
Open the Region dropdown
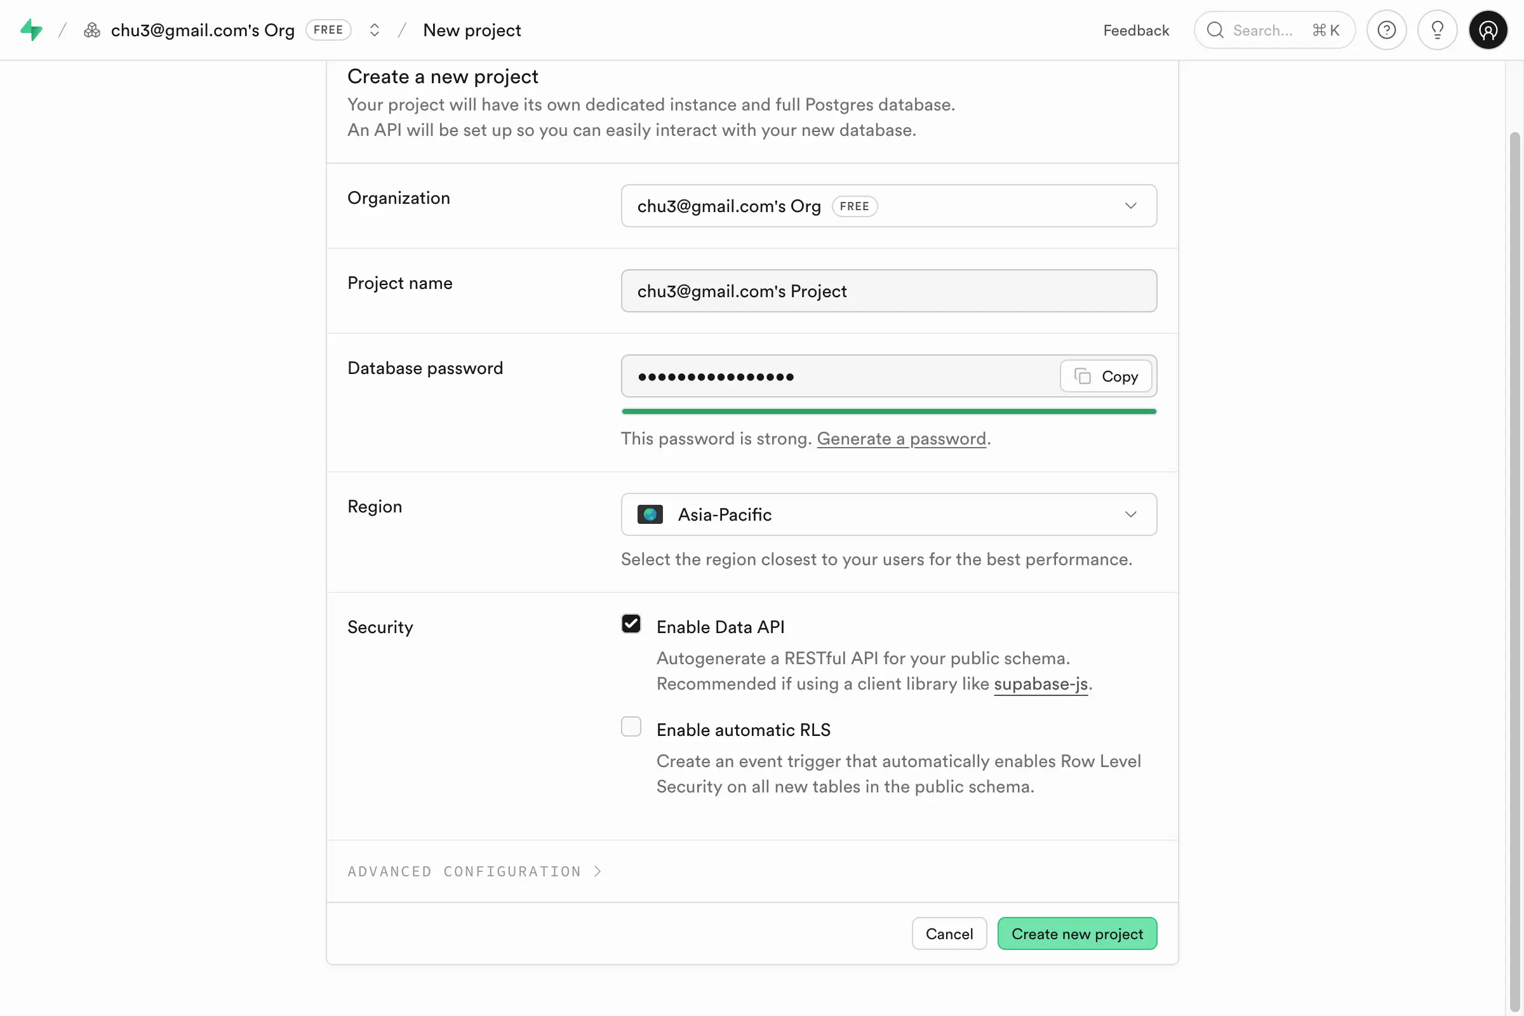coord(888,514)
